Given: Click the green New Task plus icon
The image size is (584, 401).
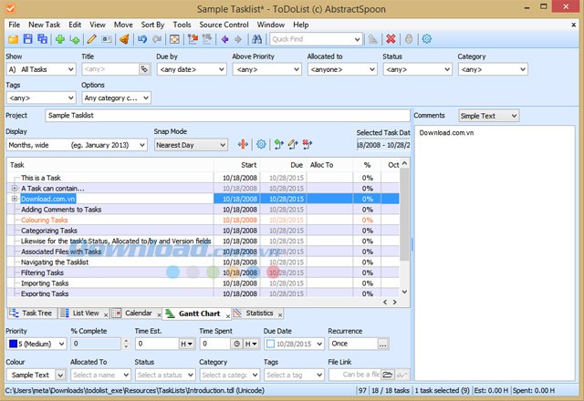Looking at the screenshot, I should [x=59, y=39].
